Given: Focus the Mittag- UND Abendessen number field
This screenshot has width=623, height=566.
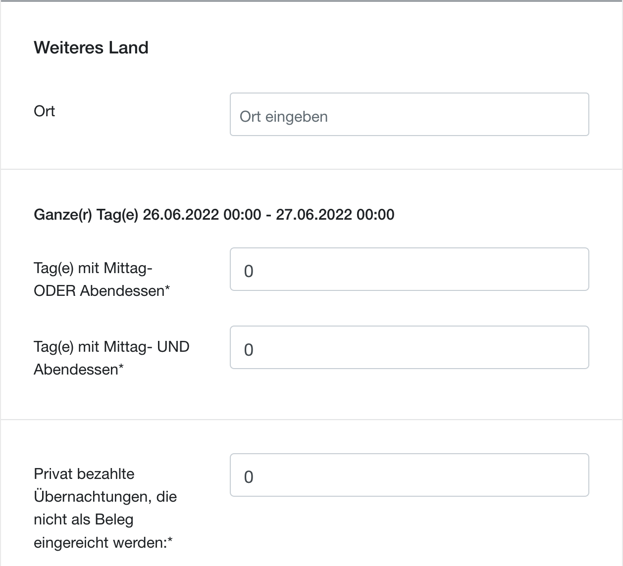Looking at the screenshot, I should point(409,347).
